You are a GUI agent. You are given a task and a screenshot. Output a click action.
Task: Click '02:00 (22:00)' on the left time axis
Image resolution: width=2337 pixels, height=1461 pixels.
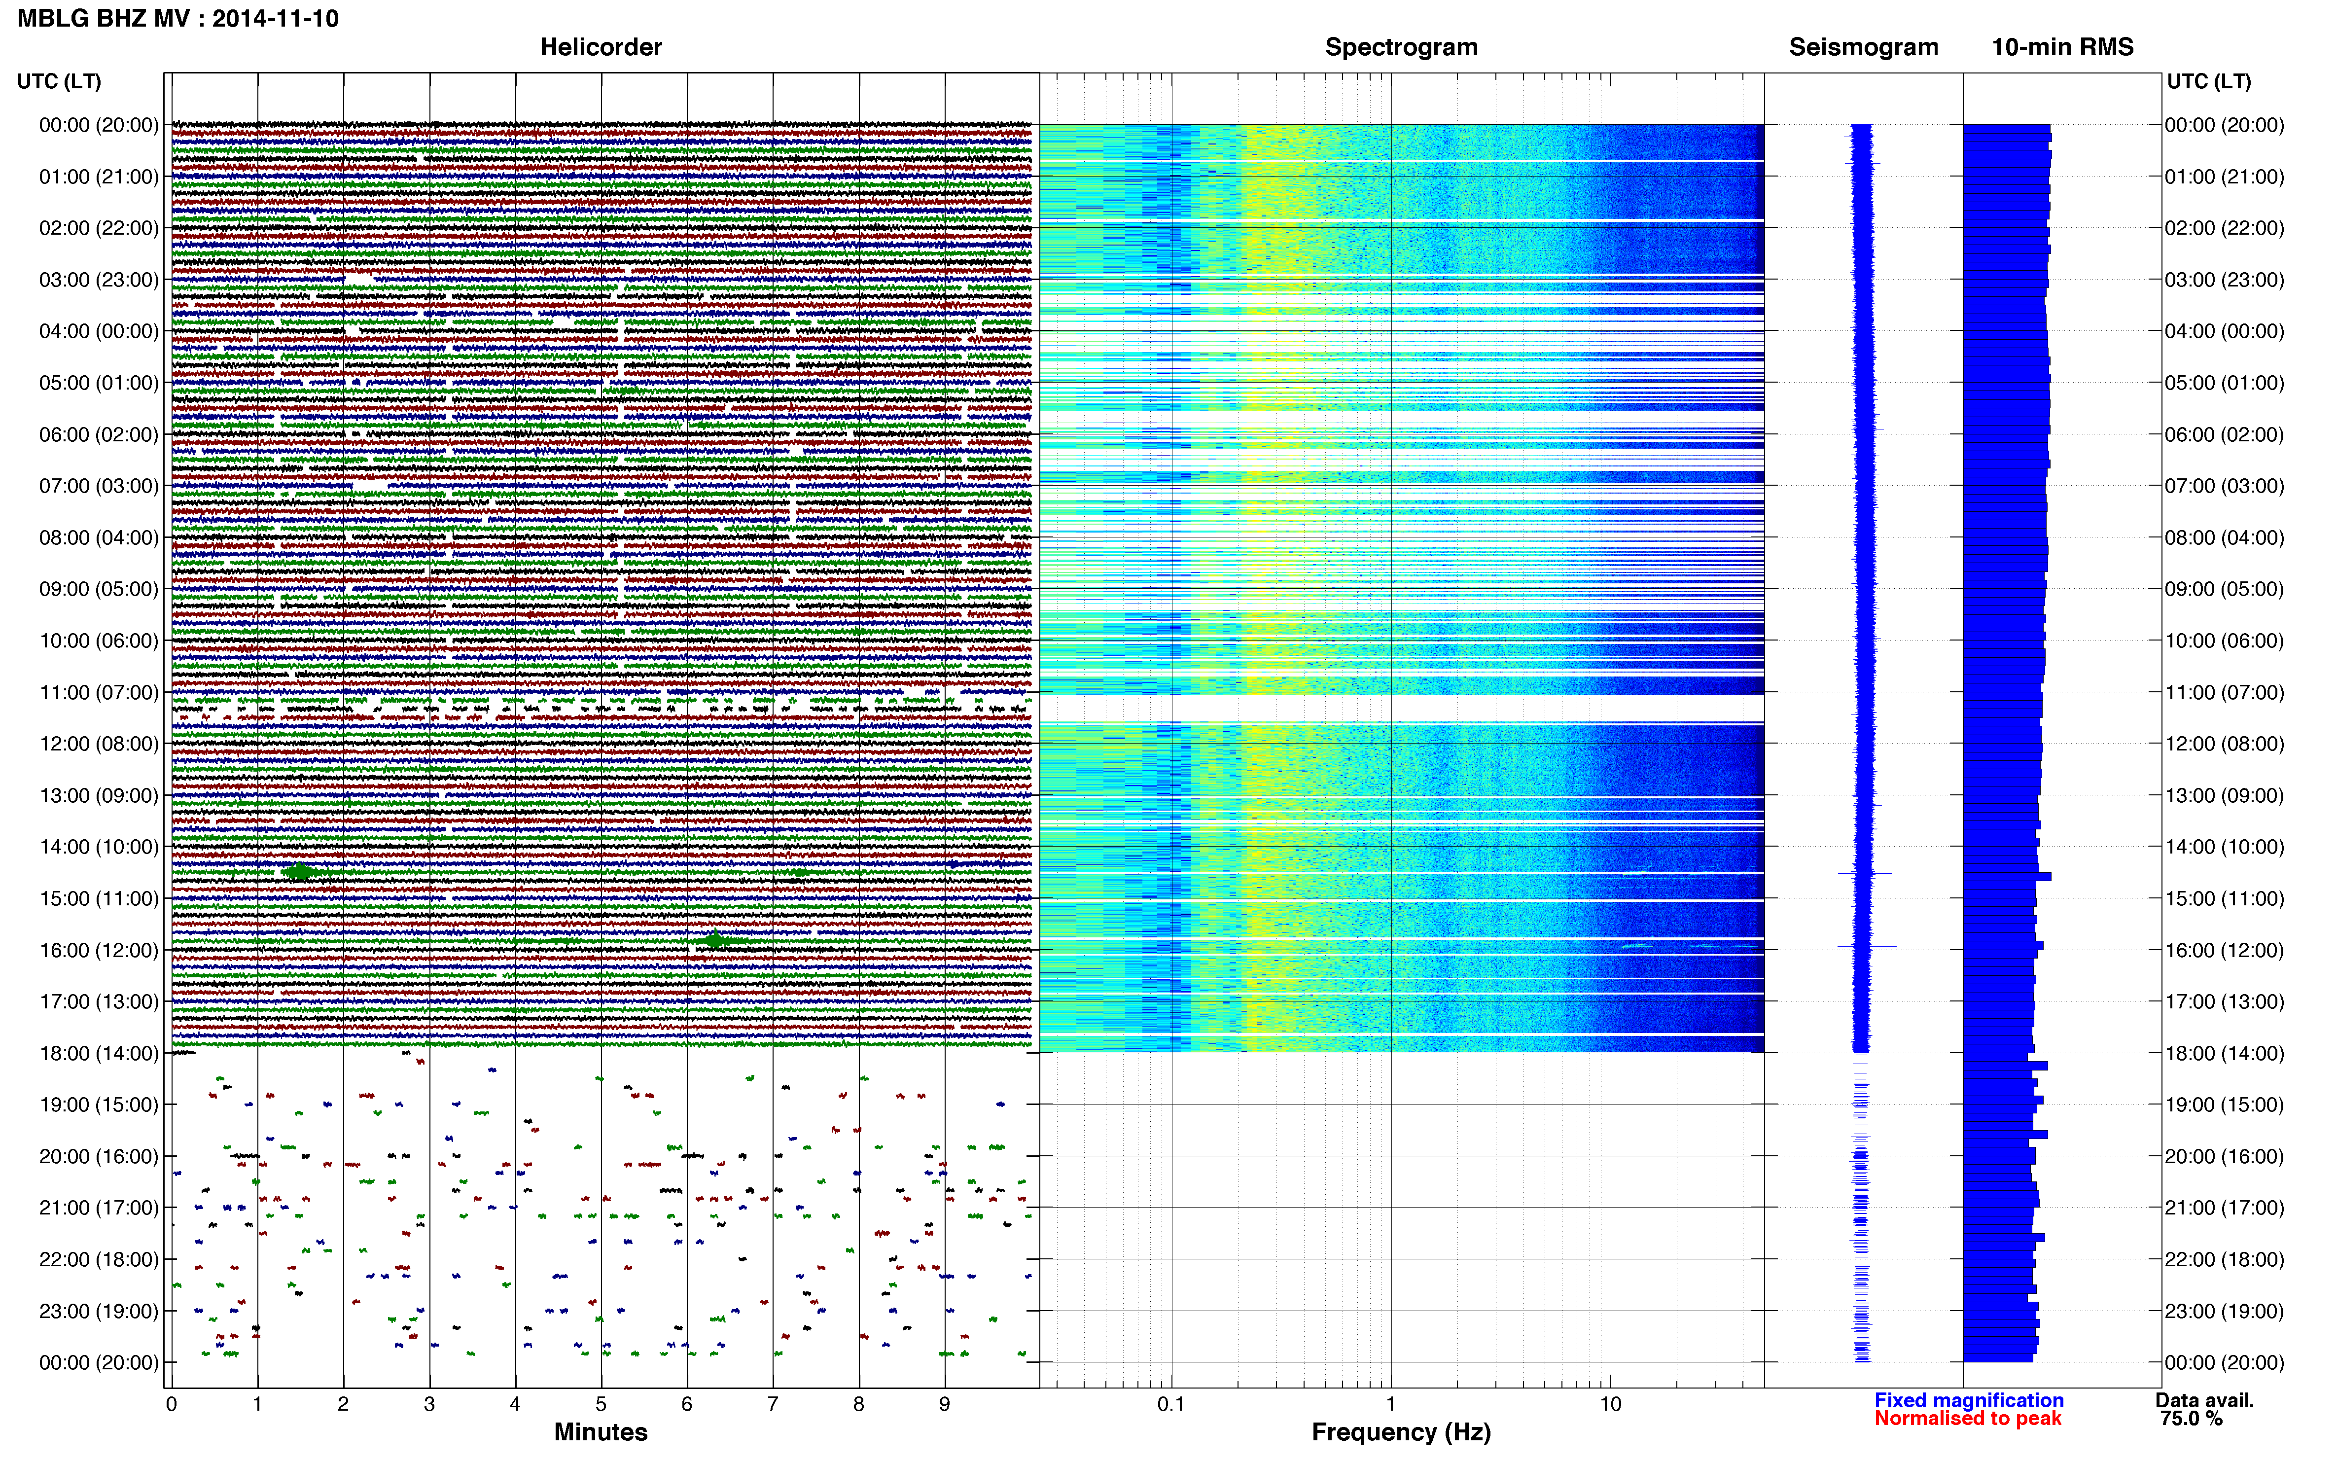click(99, 228)
